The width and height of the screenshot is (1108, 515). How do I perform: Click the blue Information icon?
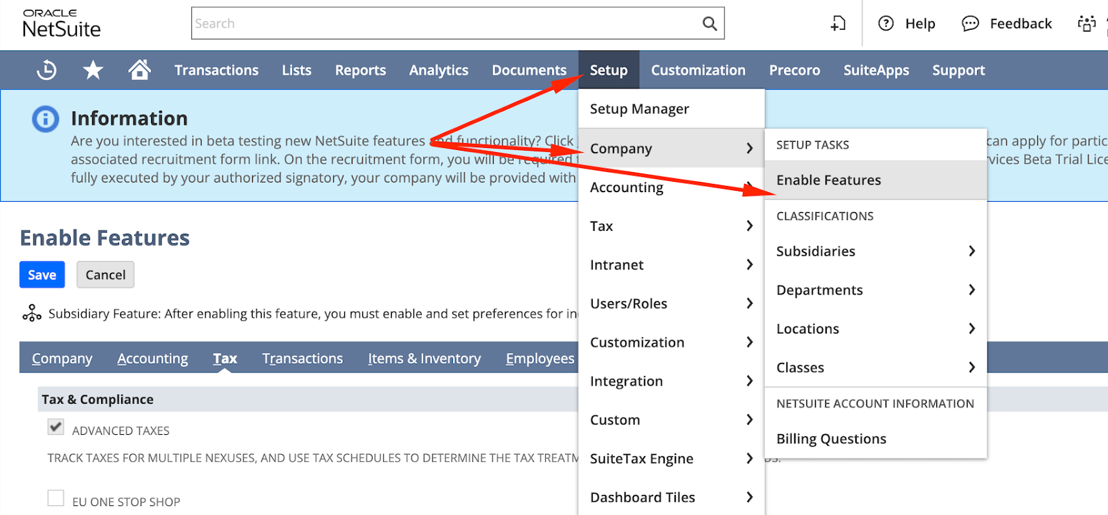point(46,119)
